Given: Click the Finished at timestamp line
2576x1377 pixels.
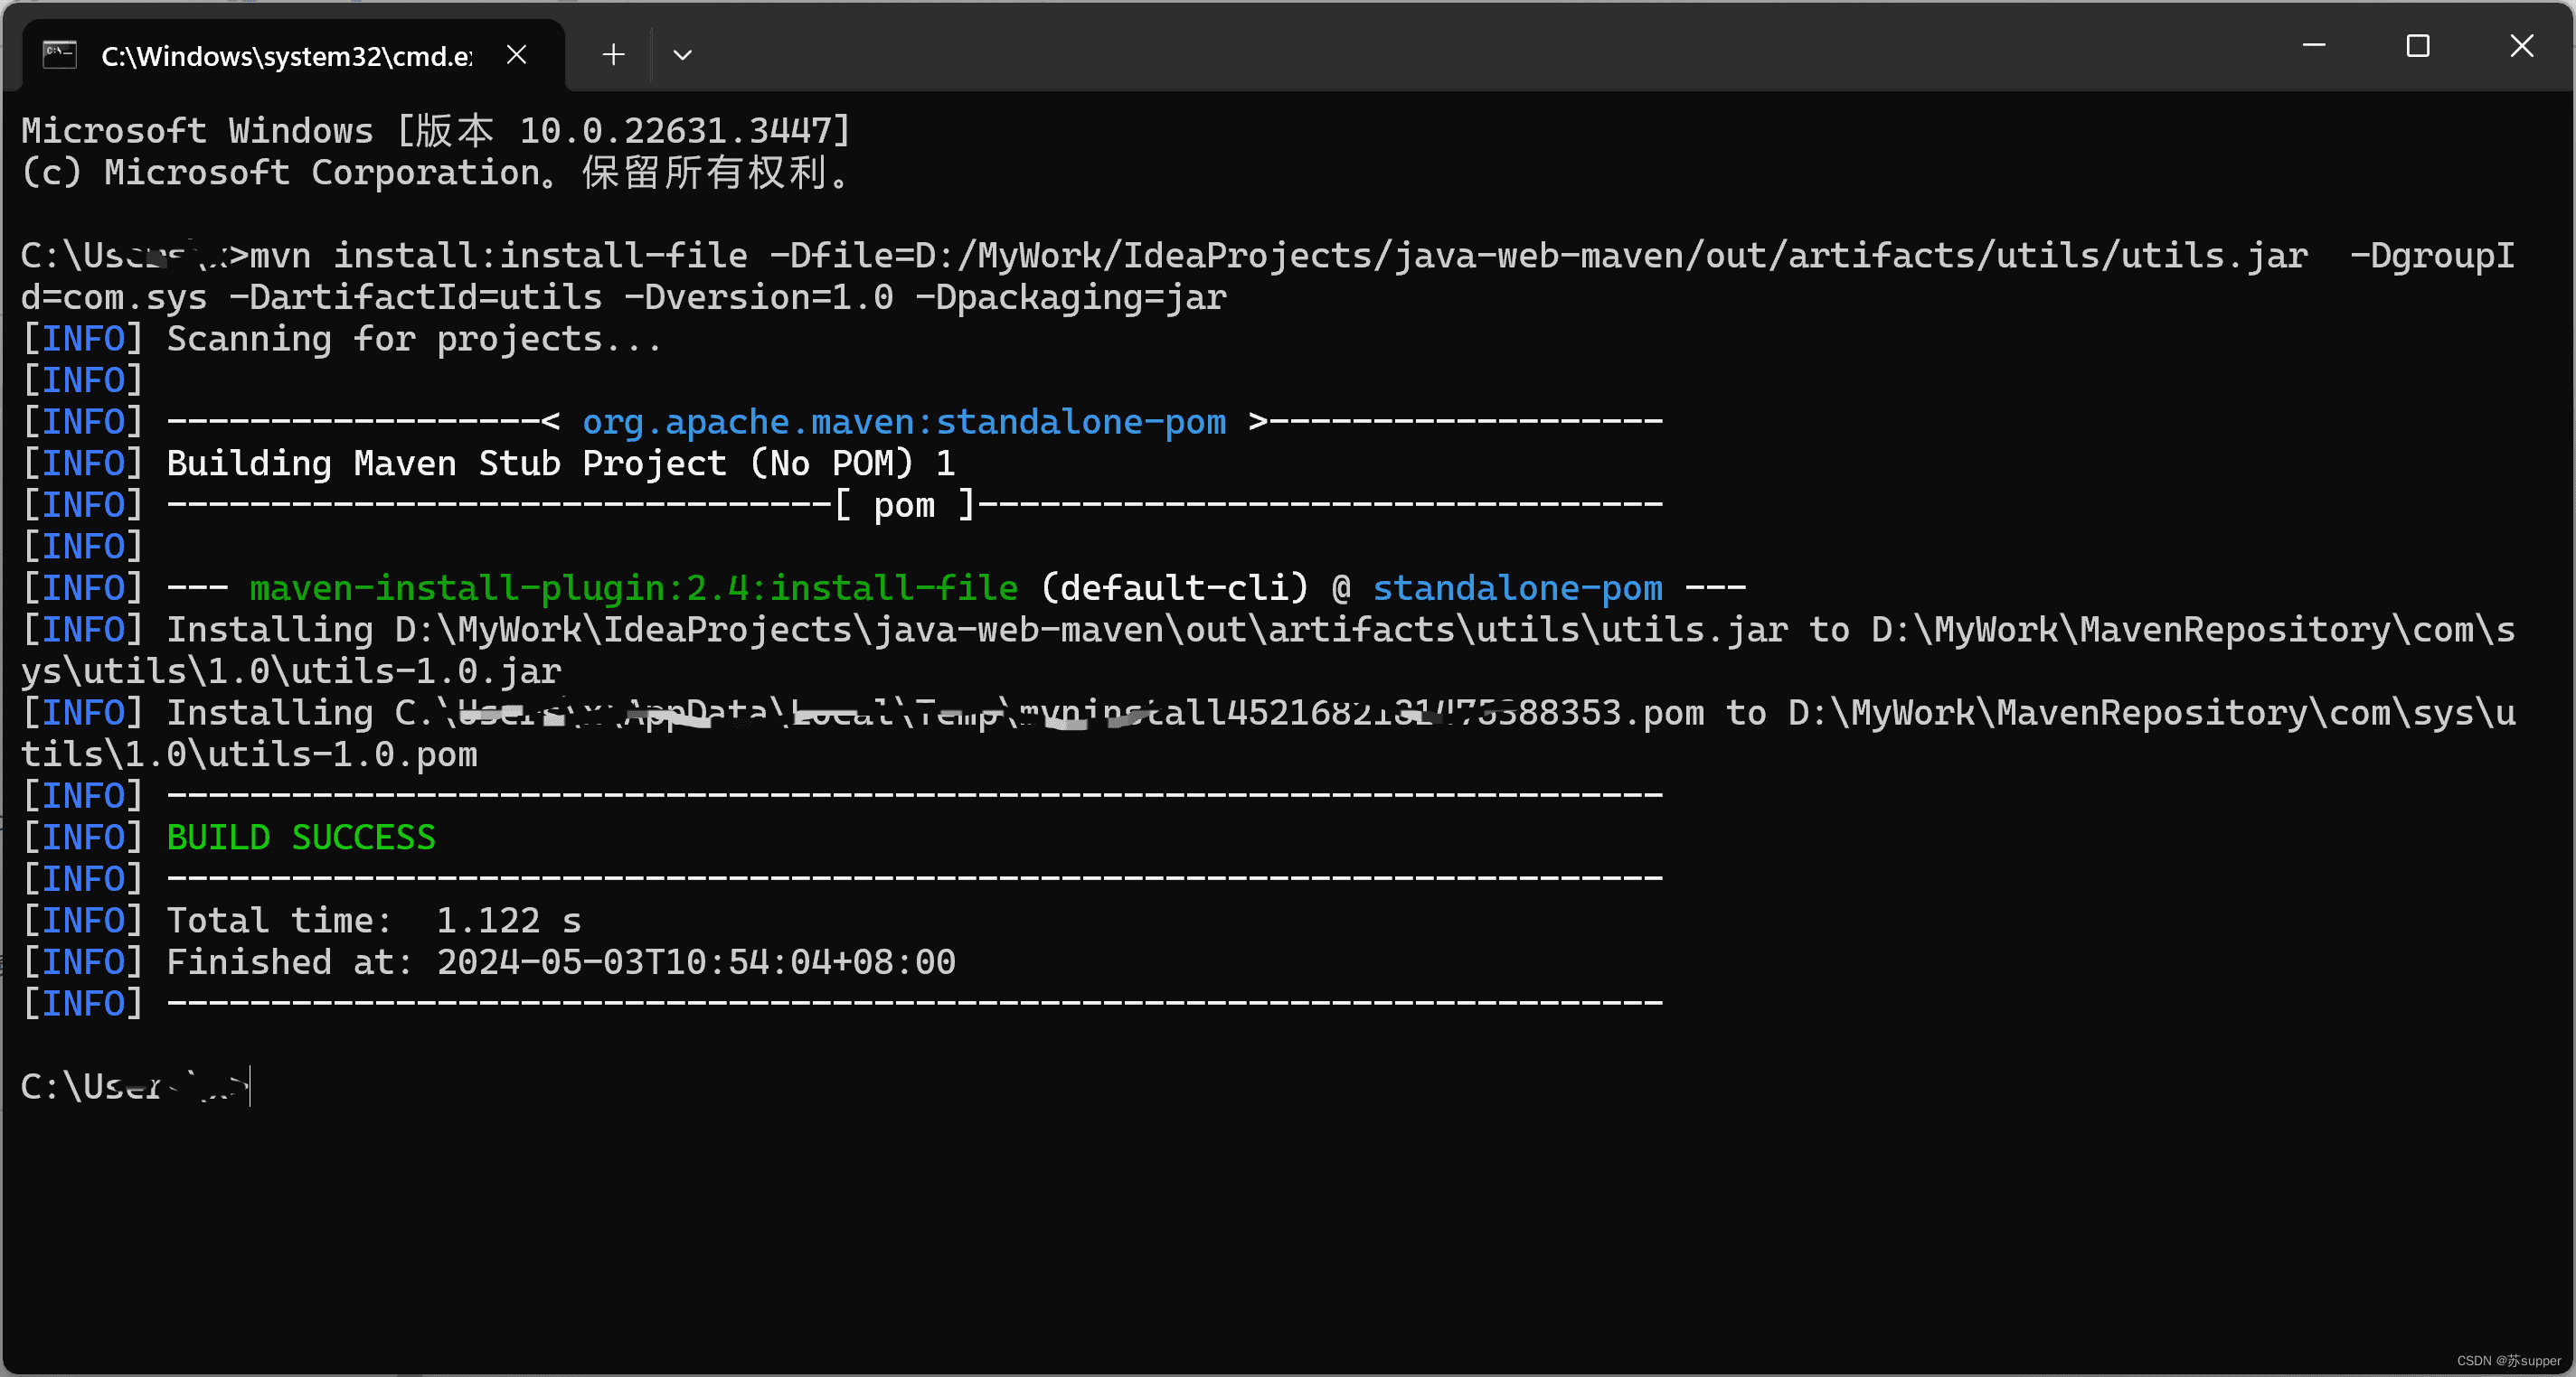Looking at the screenshot, I should (x=560, y=962).
